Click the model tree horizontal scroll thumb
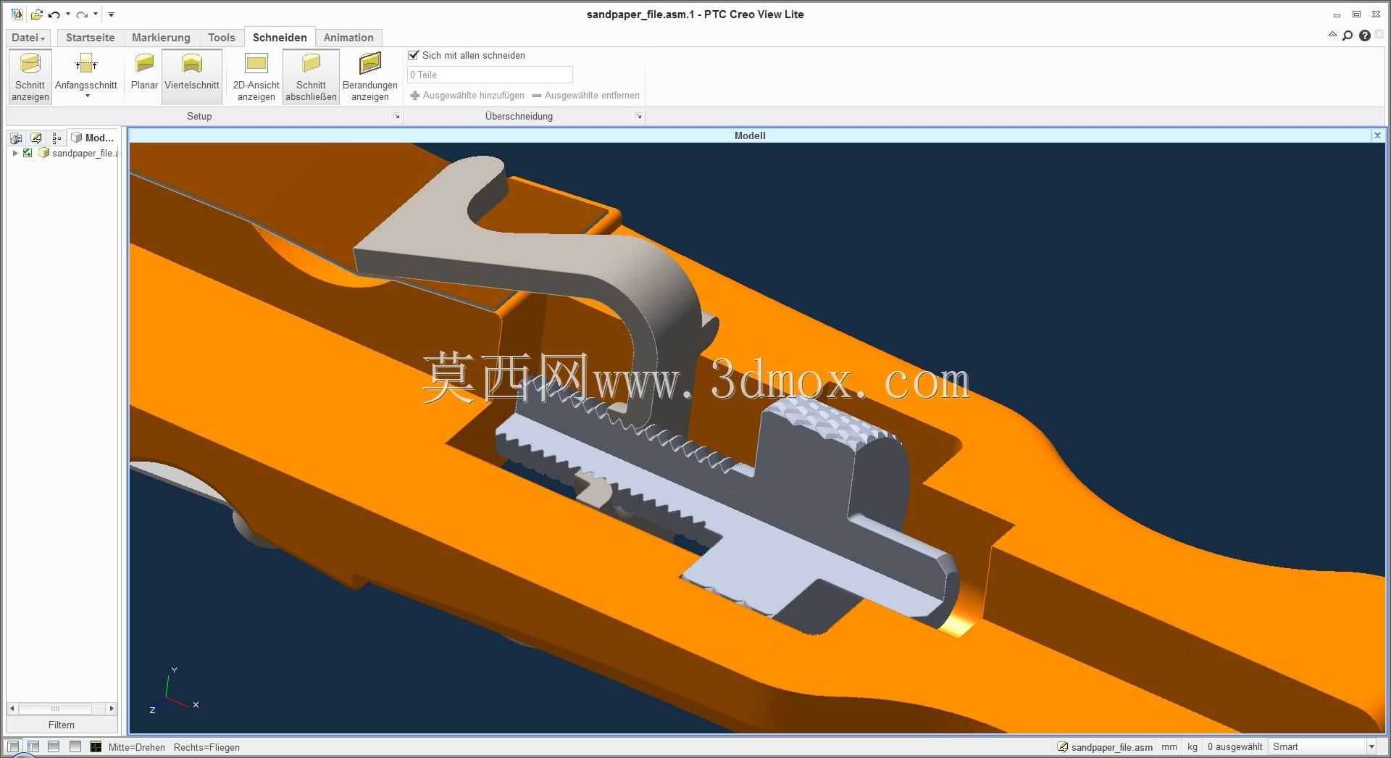This screenshot has height=758, width=1391. [x=55, y=708]
